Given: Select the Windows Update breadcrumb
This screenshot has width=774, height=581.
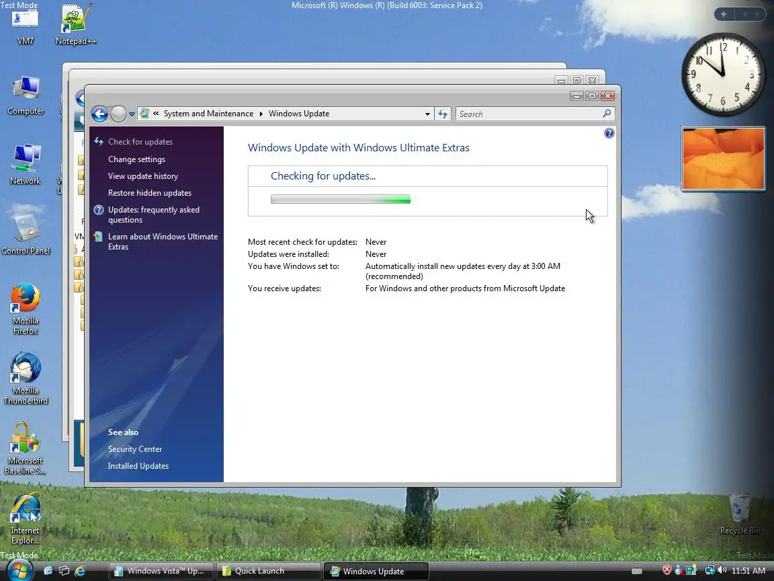Looking at the screenshot, I should [298, 114].
